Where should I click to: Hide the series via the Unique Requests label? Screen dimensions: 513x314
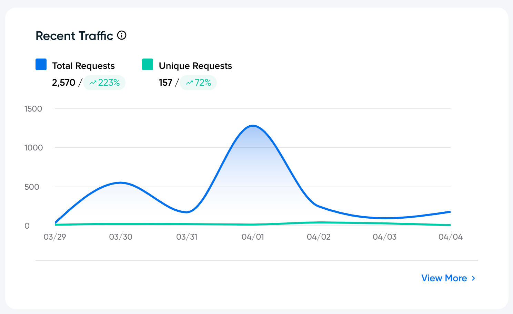pos(195,66)
